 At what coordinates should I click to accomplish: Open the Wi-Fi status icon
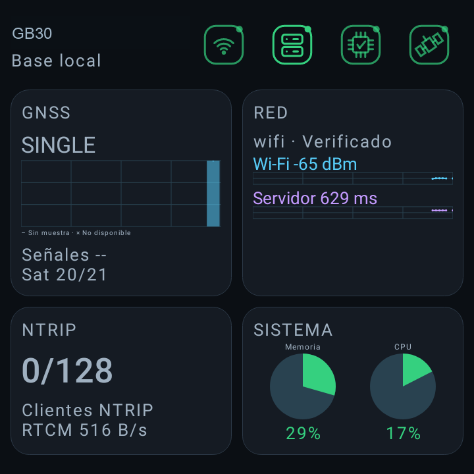[224, 45]
